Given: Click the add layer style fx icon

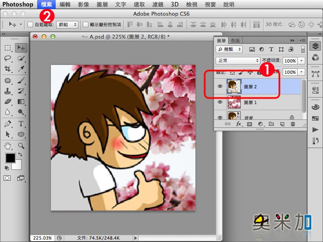Looking at the screenshot, I should click(x=239, y=124).
